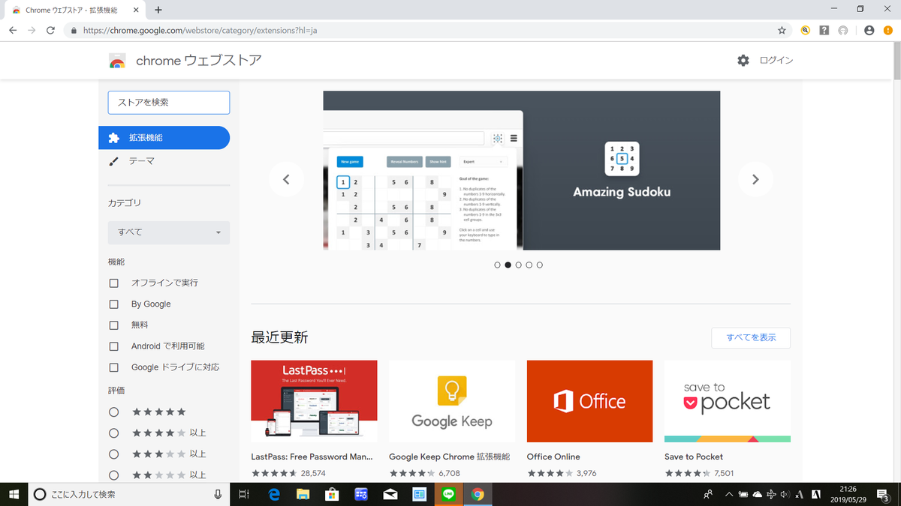Click the chrome ウェブストア header title
This screenshot has height=506, width=901.
coord(199,61)
